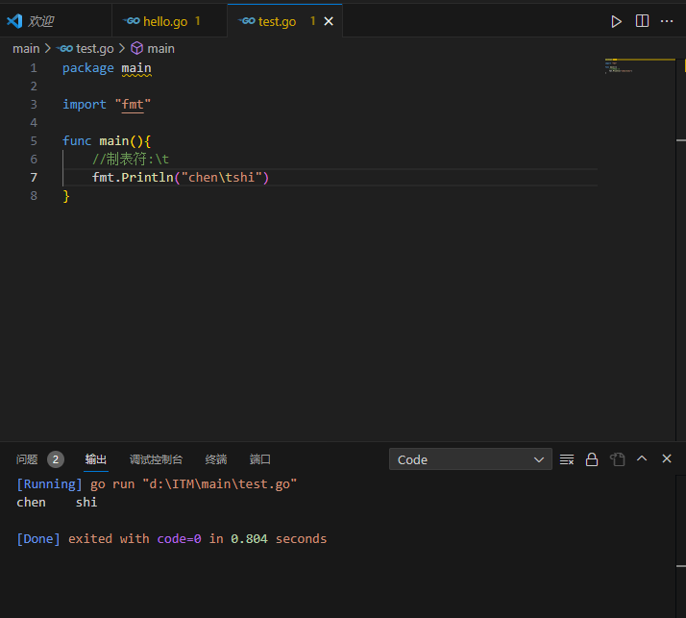Viewport: 686px width, 618px height.
Task: Toggle output auto-scroll lock
Action: 592,459
